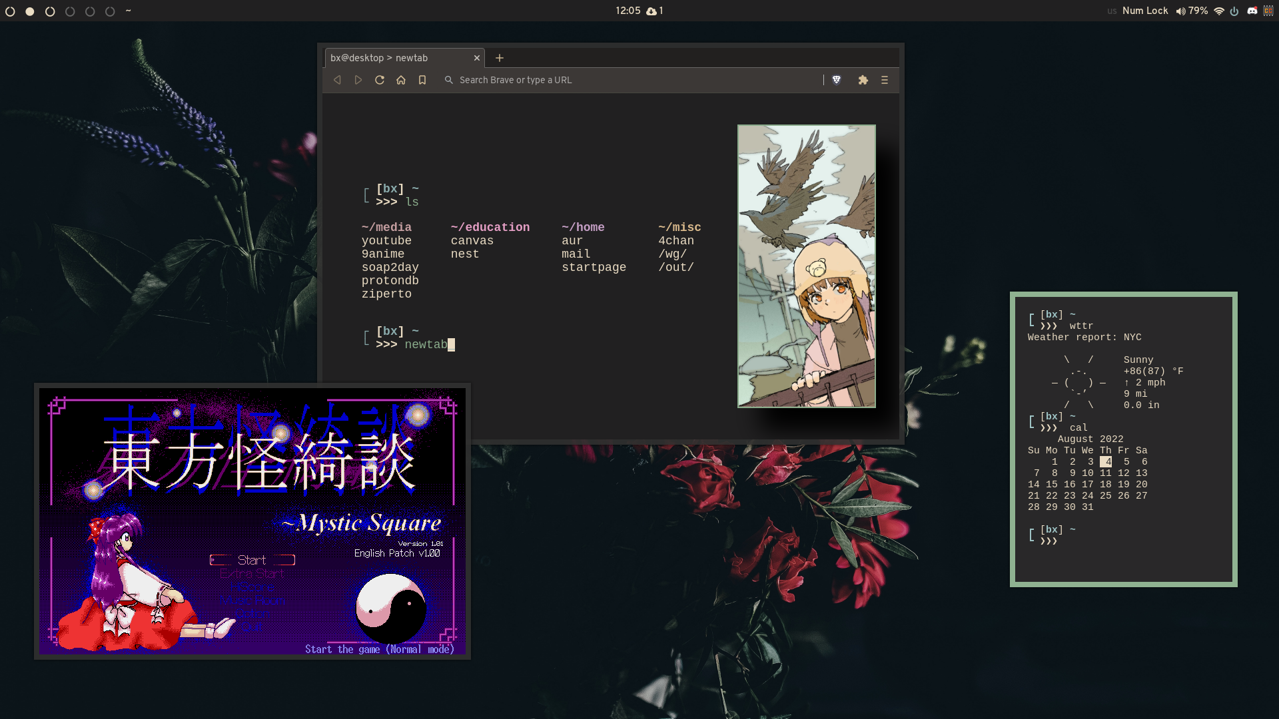
Task: Open the youtube link
Action: coord(386,241)
